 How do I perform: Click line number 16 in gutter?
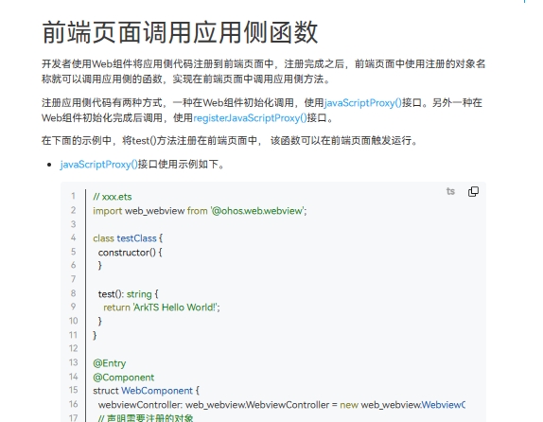point(73,404)
